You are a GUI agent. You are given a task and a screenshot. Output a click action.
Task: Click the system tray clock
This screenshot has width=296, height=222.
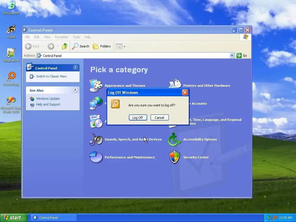[285, 218]
